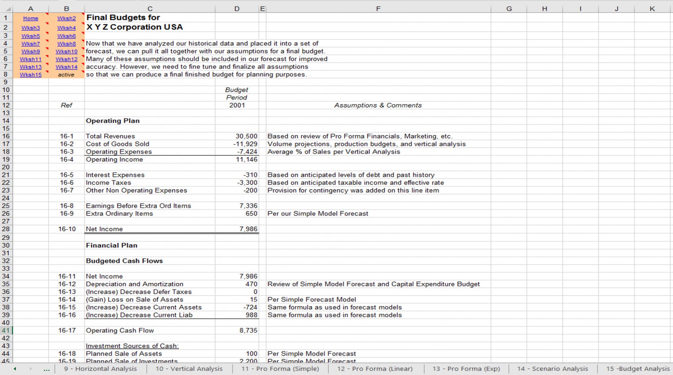Image resolution: width=673 pixels, height=375 pixels.
Task: Select the Total Revenues value 30,500
Action: pos(237,136)
